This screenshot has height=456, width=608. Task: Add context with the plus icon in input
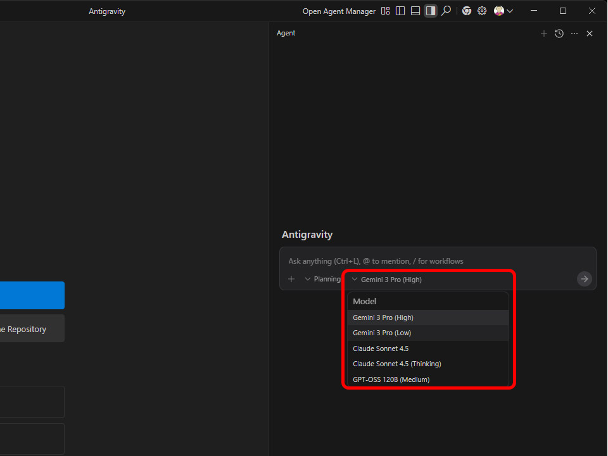tap(291, 279)
